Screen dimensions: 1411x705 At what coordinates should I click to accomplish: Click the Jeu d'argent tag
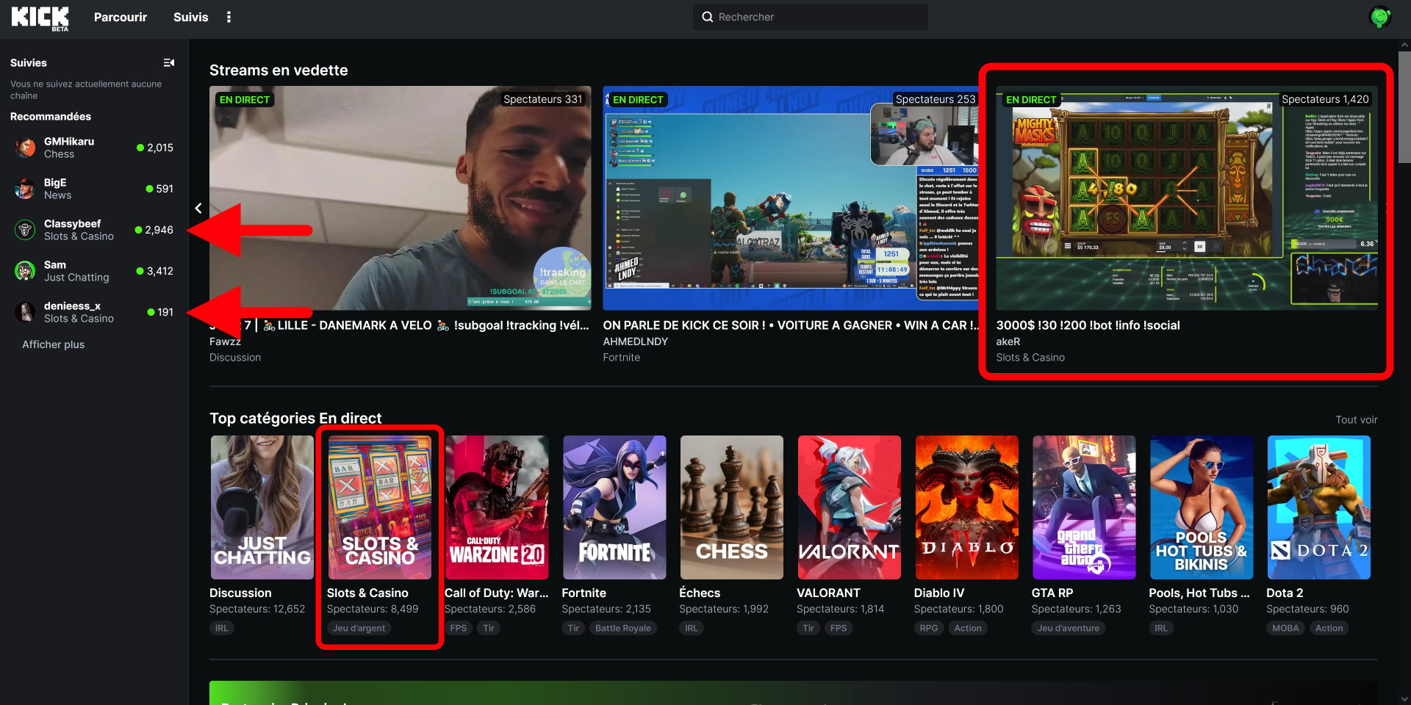[359, 628]
